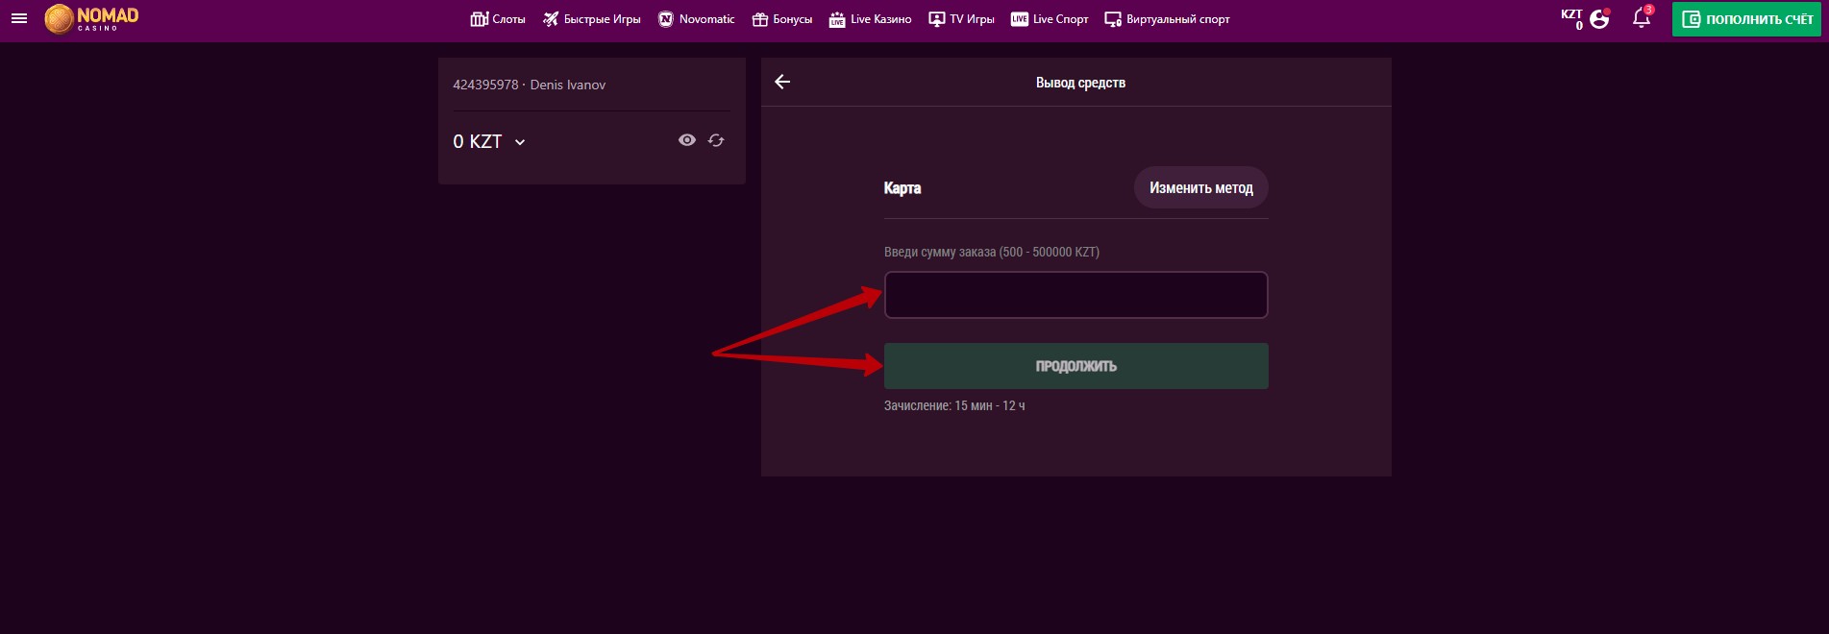Click the account text 424395978 · Denis Ivanov
Viewport: 1829px width, 634px height.
coord(530,85)
